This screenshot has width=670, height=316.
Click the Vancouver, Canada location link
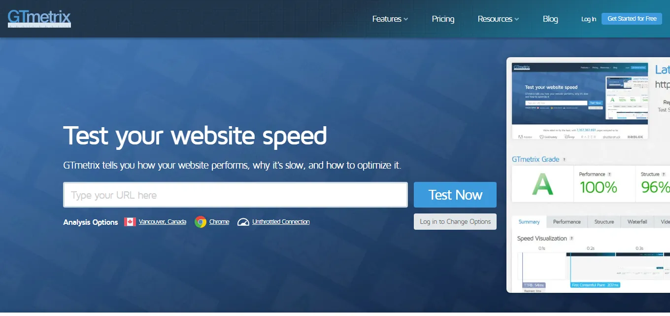pos(163,222)
